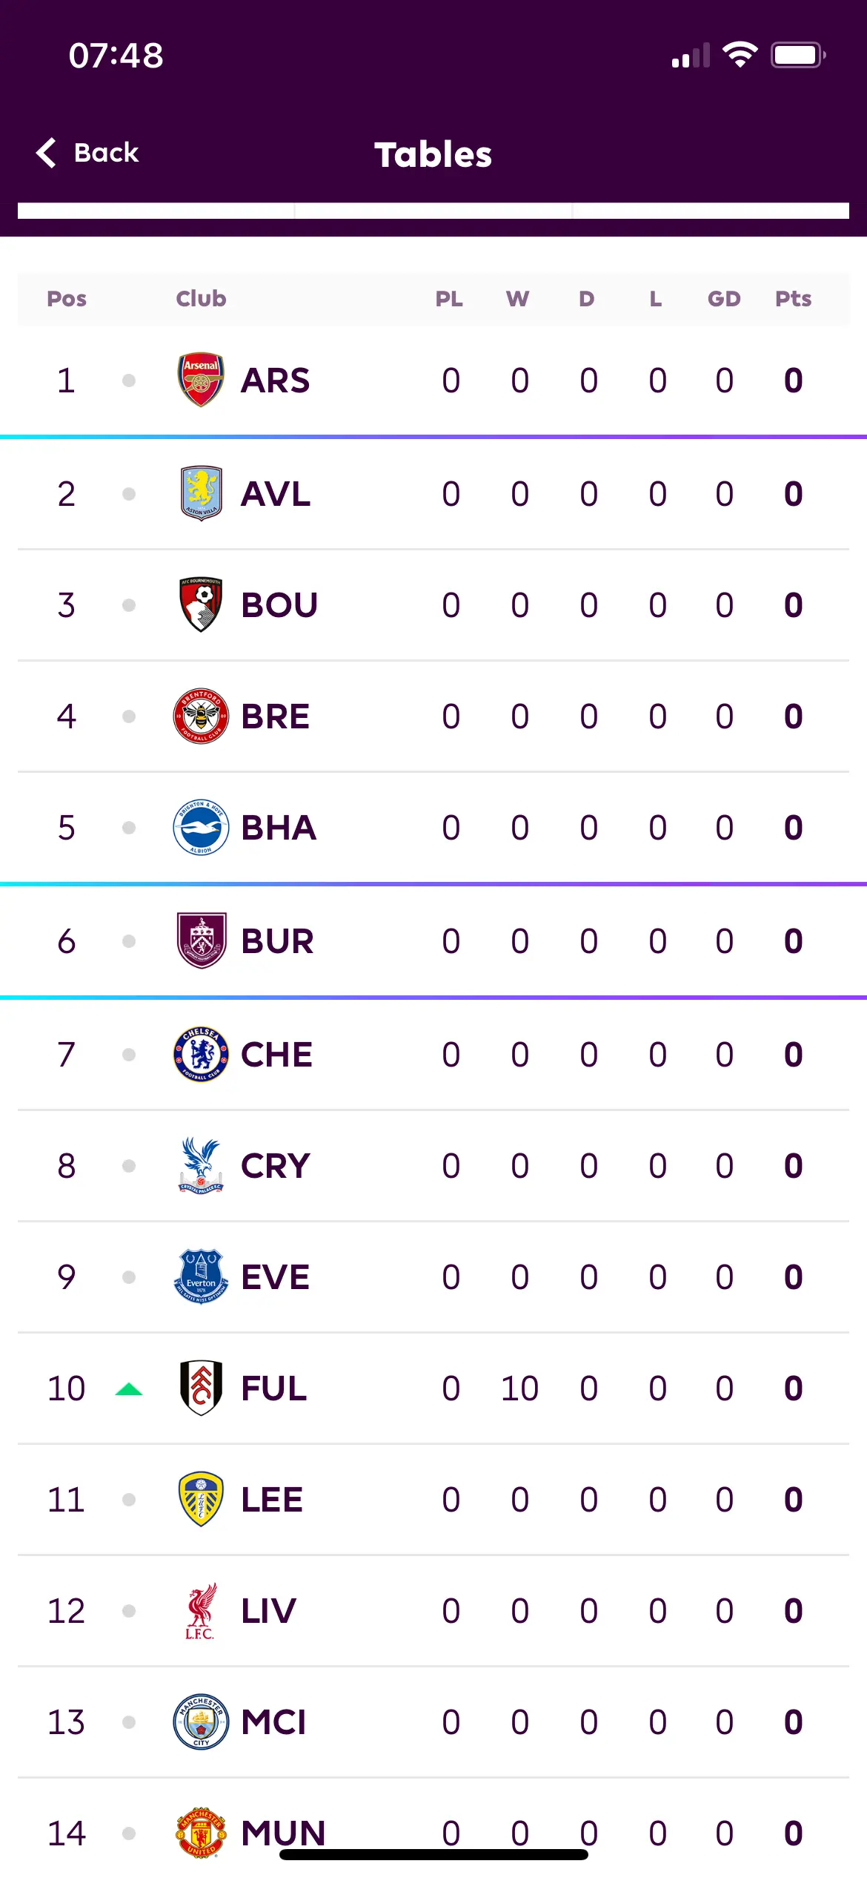The image size is (867, 1878).
Task: Tap the Crystal Palace eagle crest
Action: pyautogui.click(x=201, y=1165)
